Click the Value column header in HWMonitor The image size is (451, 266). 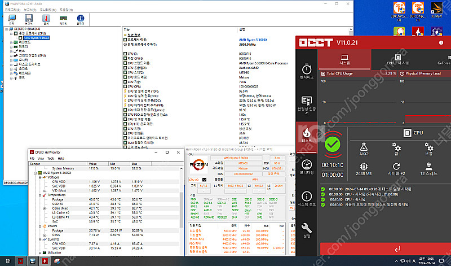coord(98,164)
